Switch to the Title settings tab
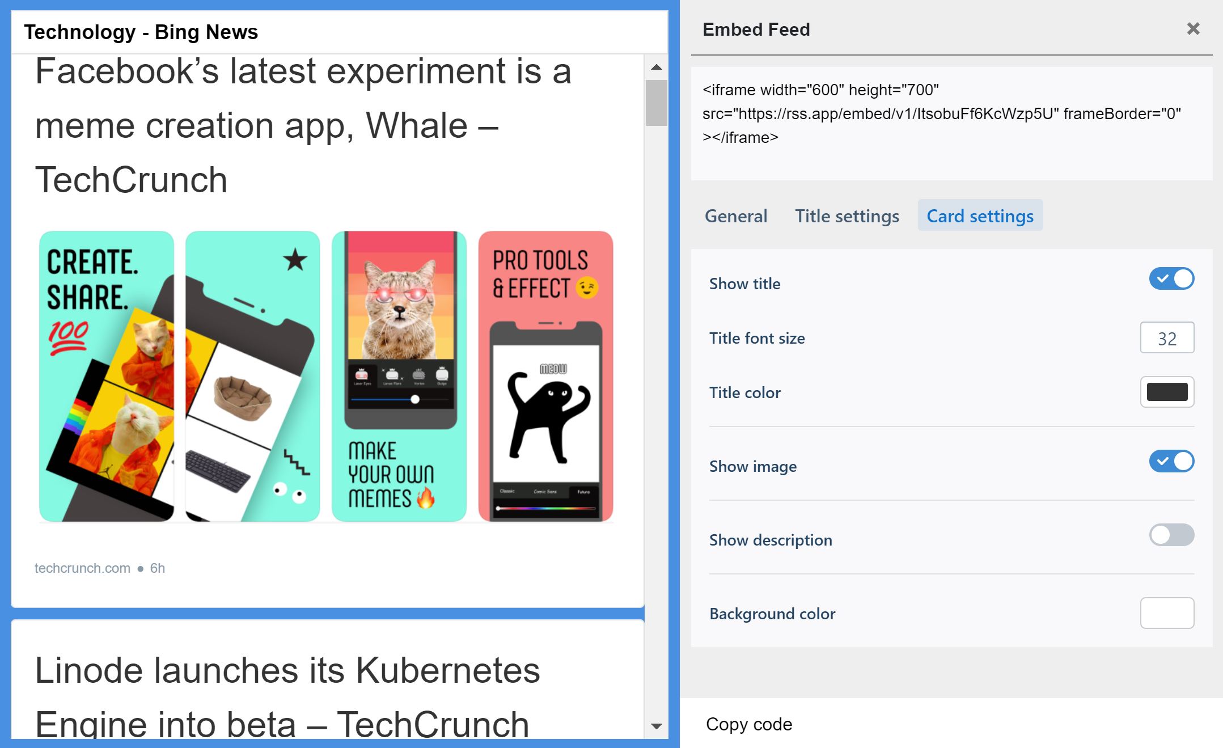The height and width of the screenshot is (748, 1223). point(847,215)
